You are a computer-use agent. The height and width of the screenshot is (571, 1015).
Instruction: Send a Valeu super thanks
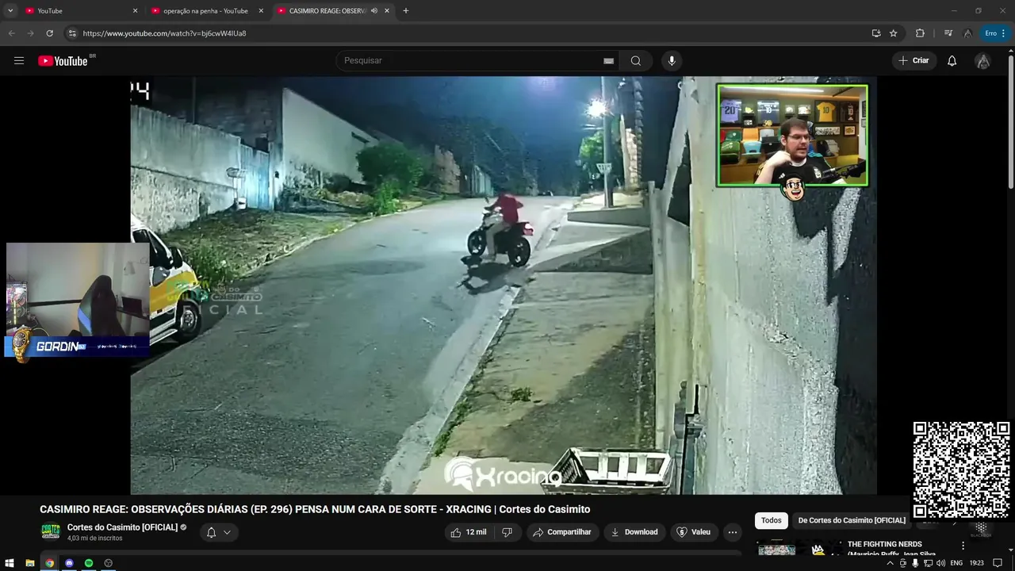click(x=693, y=532)
